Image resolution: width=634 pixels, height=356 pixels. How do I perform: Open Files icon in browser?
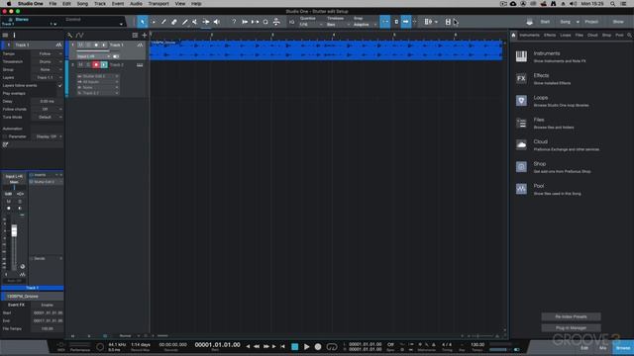coord(521,123)
